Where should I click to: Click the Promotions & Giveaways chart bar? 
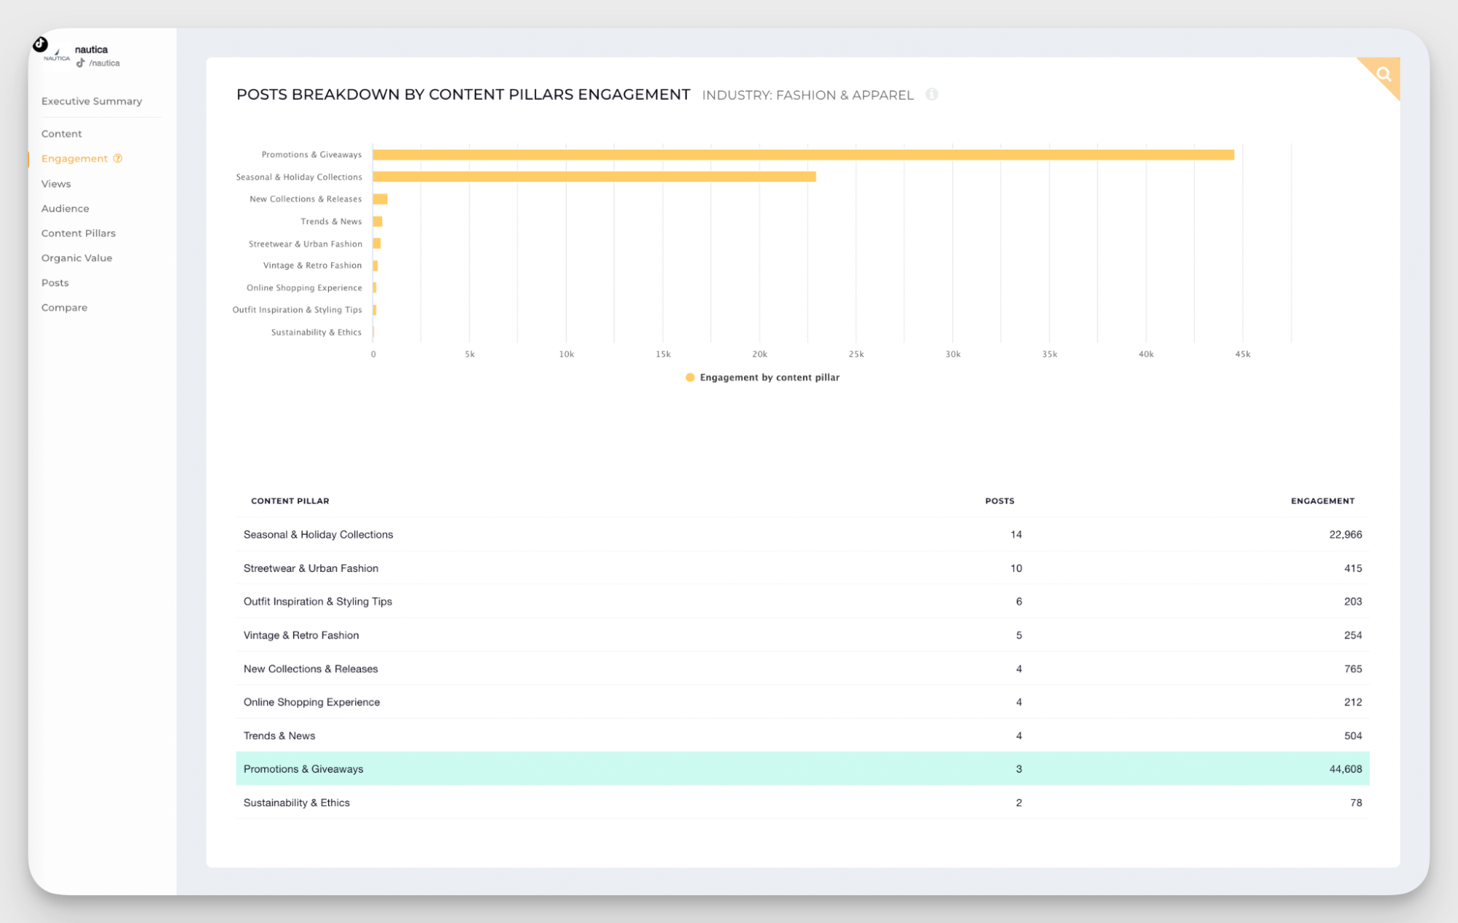pyautogui.click(x=802, y=154)
